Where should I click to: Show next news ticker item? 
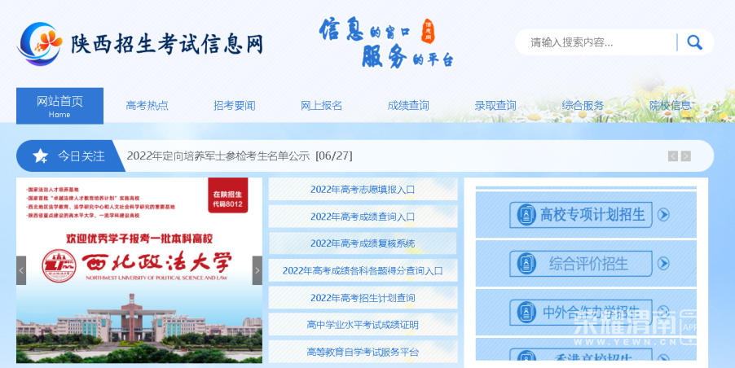pyautogui.click(x=686, y=156)
